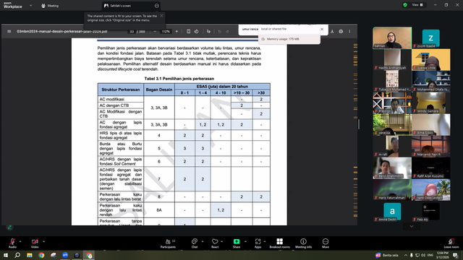Select Windu Gamara's video tile
Image resolution: width=463 pixels, height=260 pixels.
tap(431, 103)
